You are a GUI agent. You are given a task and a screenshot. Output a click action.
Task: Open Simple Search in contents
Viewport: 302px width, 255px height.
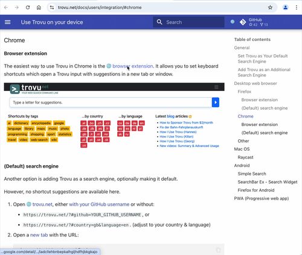(x=252, y=174)
